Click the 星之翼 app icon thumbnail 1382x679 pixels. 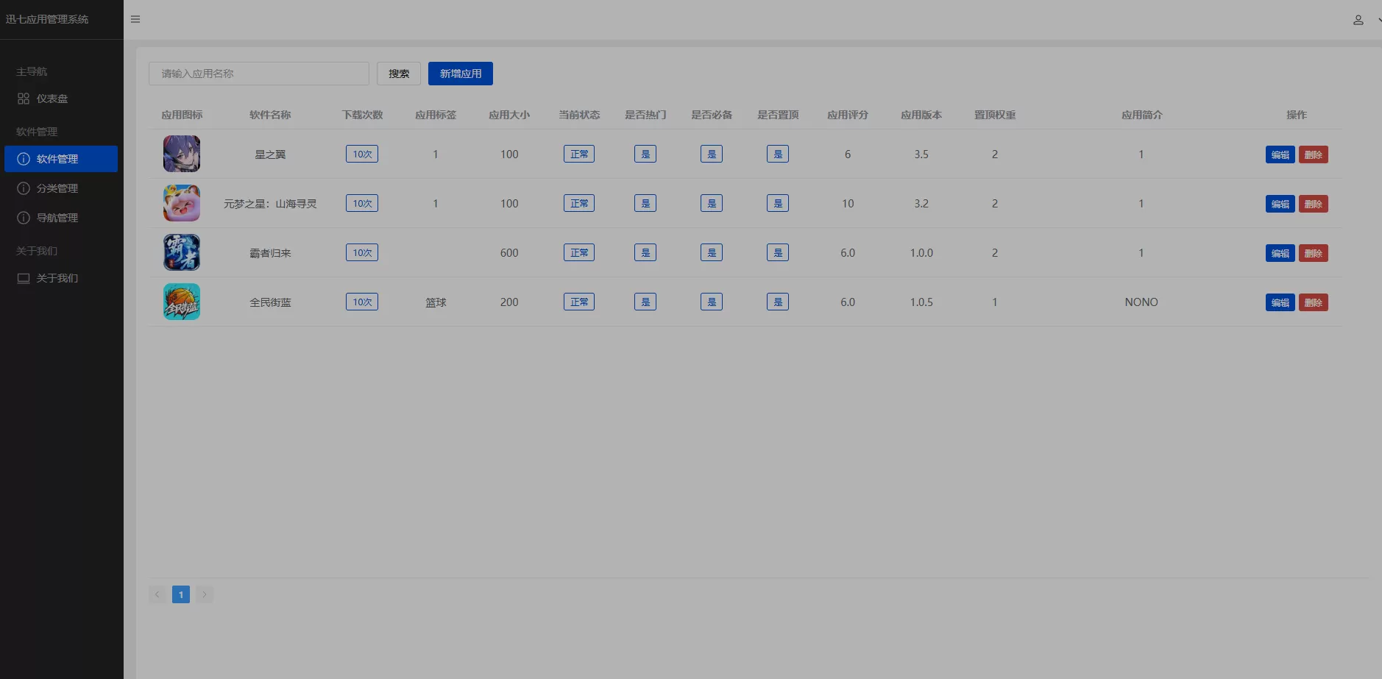(182, 154)
